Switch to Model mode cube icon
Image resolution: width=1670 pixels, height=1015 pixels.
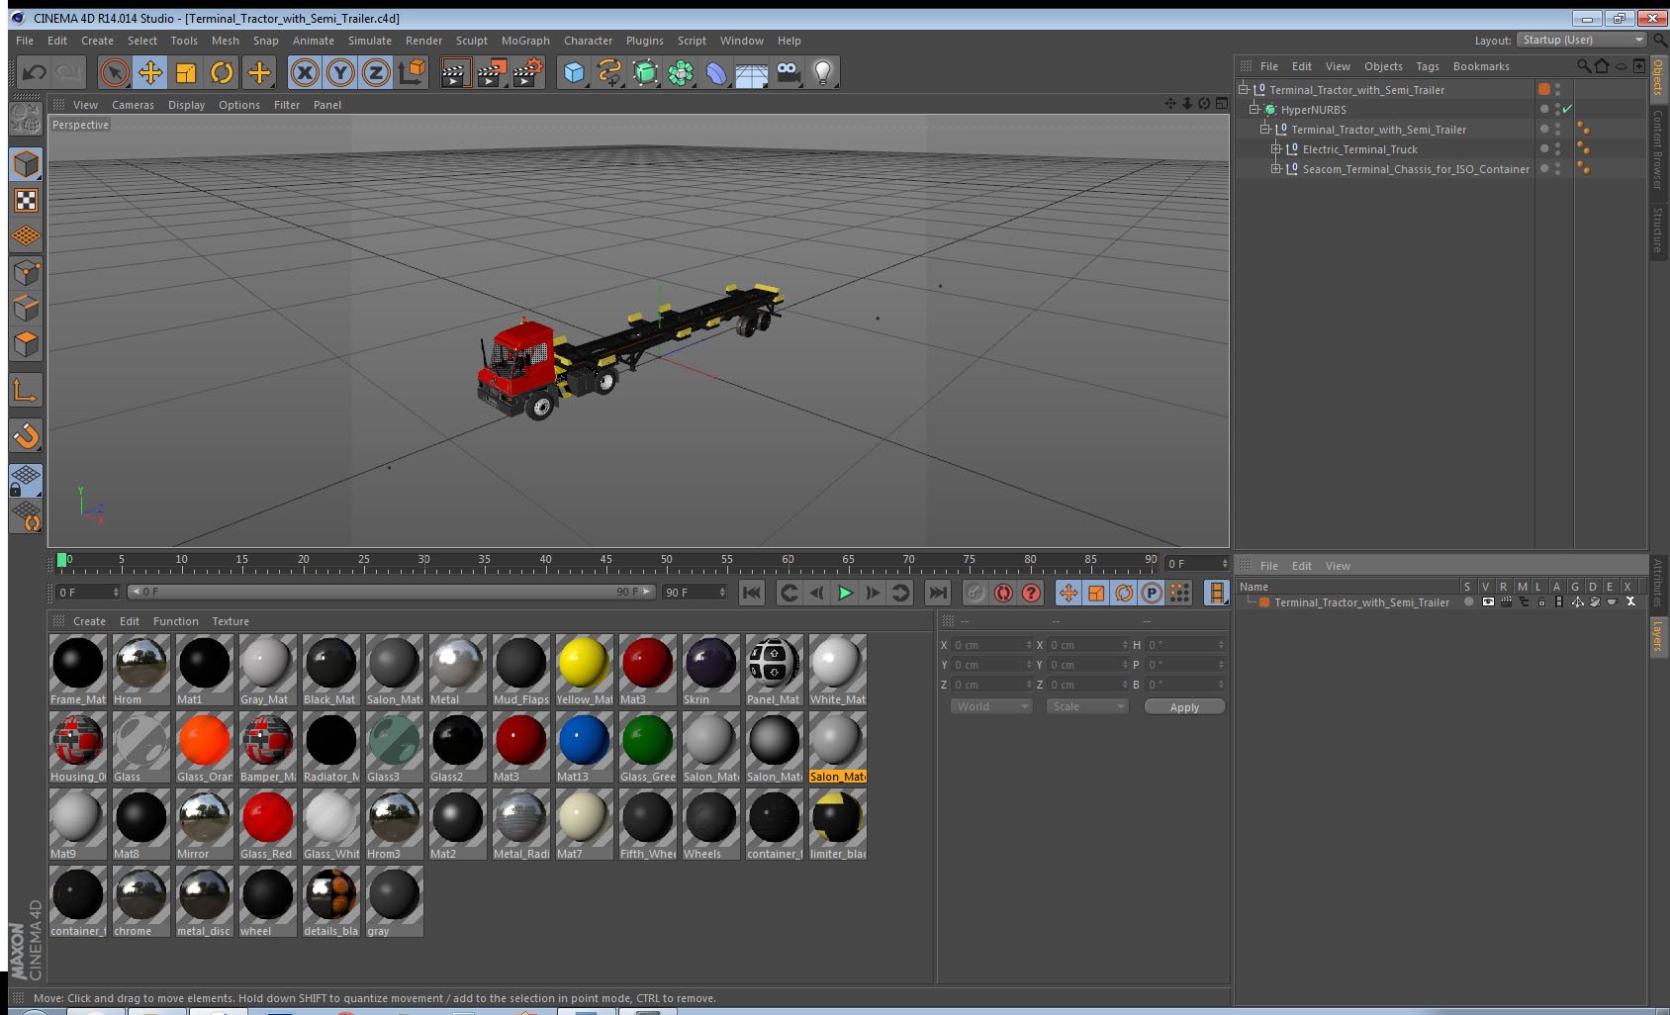26,164
